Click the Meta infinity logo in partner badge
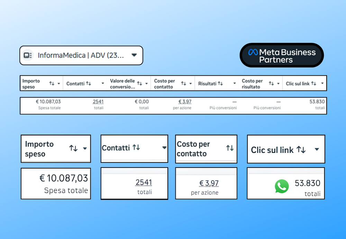Image resolution: width=346 pixels, height=239 pixels. [x=253, y=52]
